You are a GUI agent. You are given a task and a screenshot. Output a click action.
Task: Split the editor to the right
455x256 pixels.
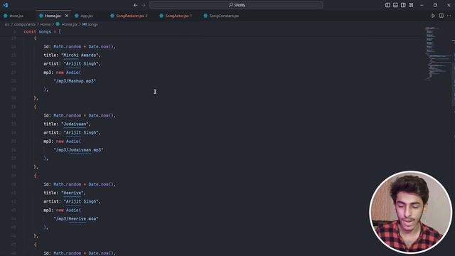click(441, 16)
